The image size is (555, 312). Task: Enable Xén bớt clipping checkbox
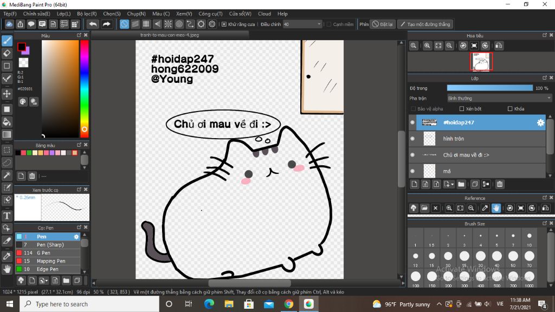click(x=462, y=108)
